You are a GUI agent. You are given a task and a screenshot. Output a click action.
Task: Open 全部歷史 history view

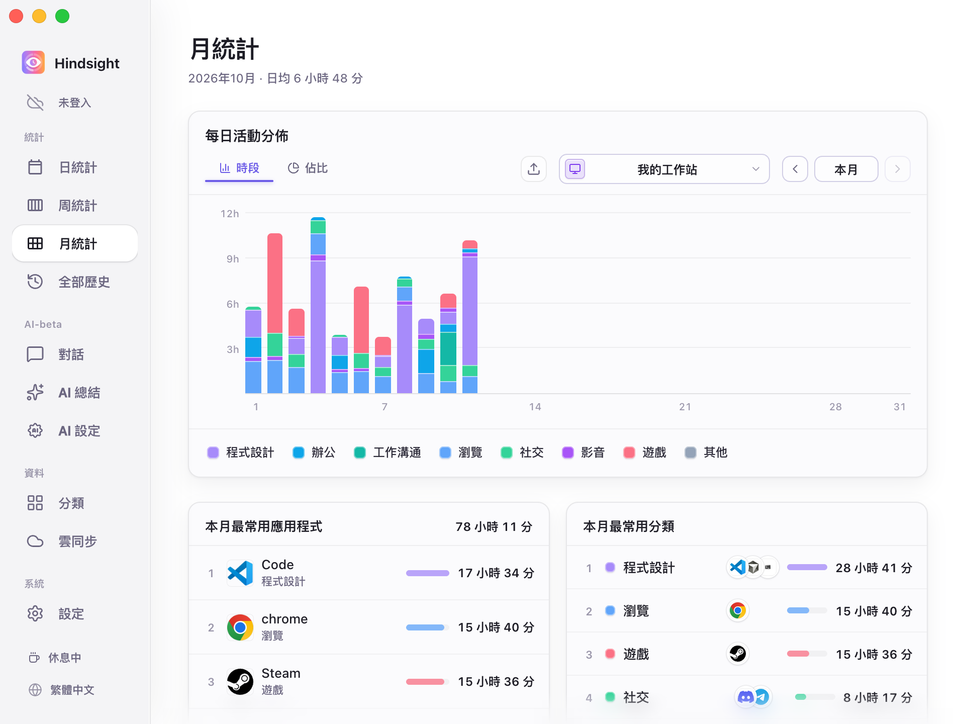[75, 282]
